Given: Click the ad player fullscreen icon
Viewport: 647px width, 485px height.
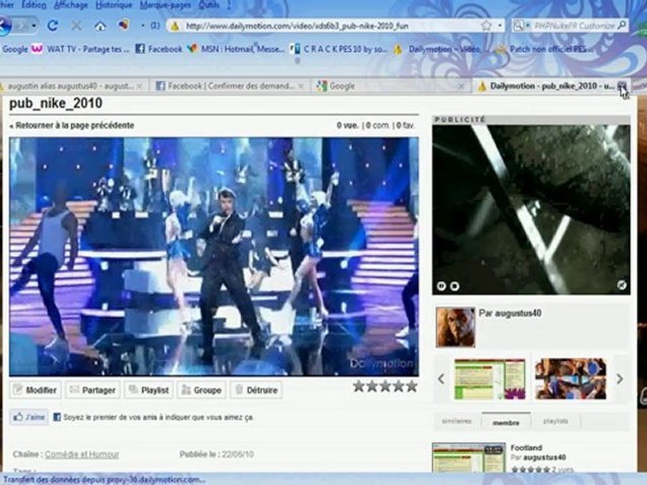Looking at the screenshot, I should pyautogui.click(x=621, y=284).
